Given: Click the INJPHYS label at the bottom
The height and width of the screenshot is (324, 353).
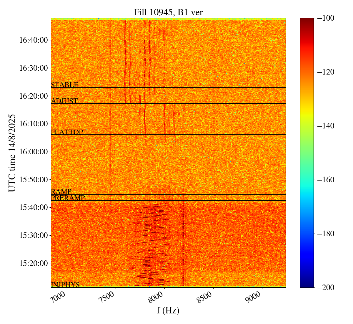Looking at the screenshot, I should click(65, 285).
